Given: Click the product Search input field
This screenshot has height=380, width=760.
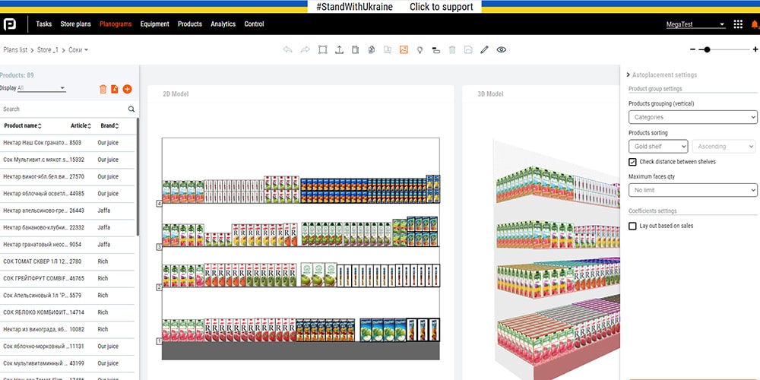Looking at the screenshot, I should click(x=65, y=109).
